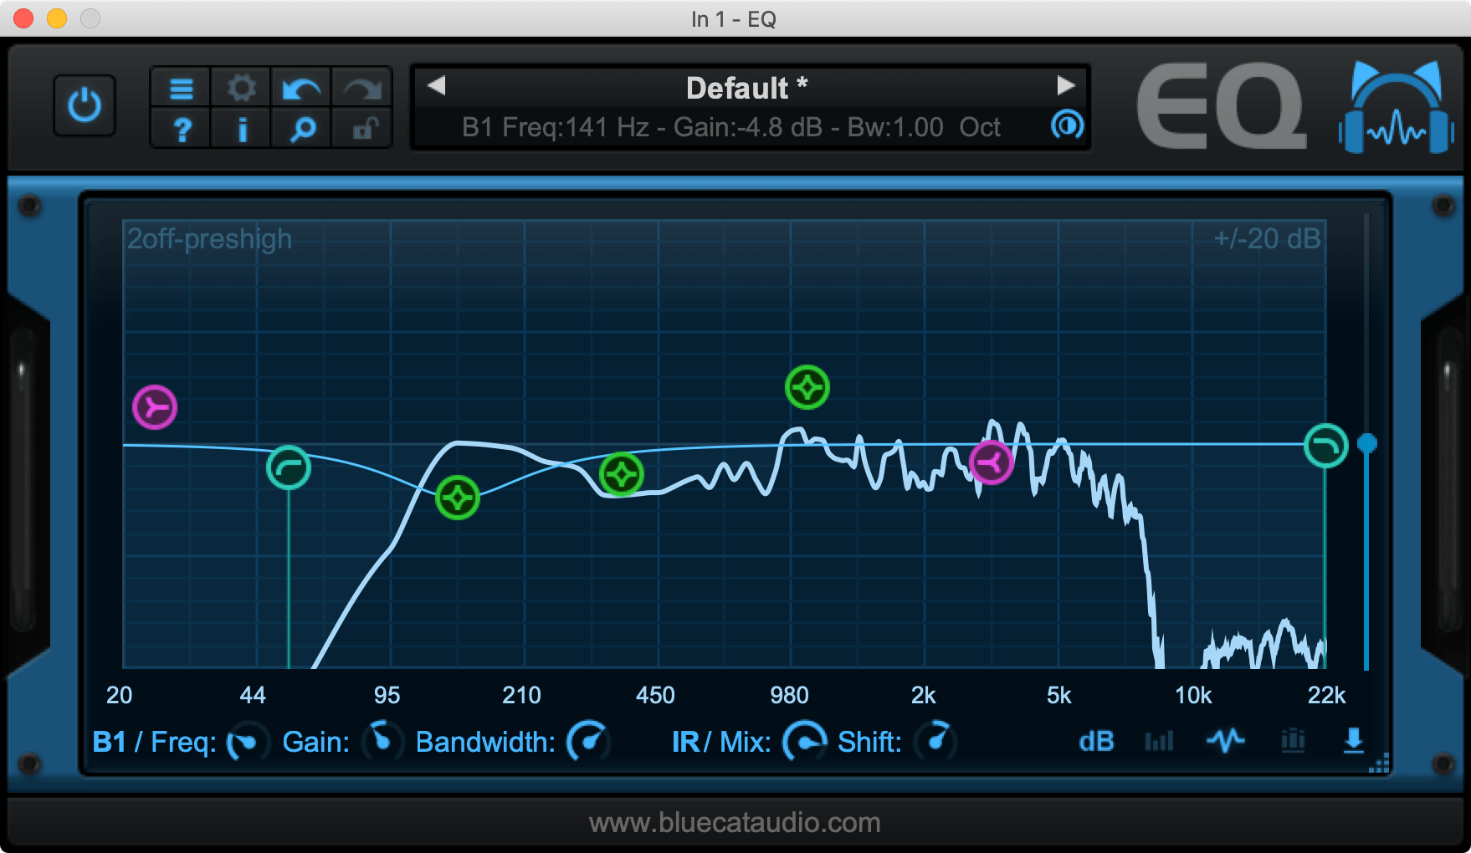Open the main menu hamburger icon

tap(182, 88)
